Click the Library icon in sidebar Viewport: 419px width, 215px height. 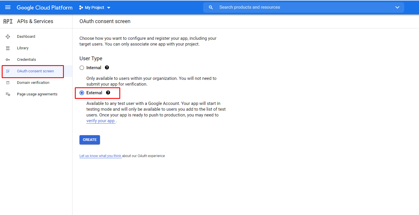point(8,48)
